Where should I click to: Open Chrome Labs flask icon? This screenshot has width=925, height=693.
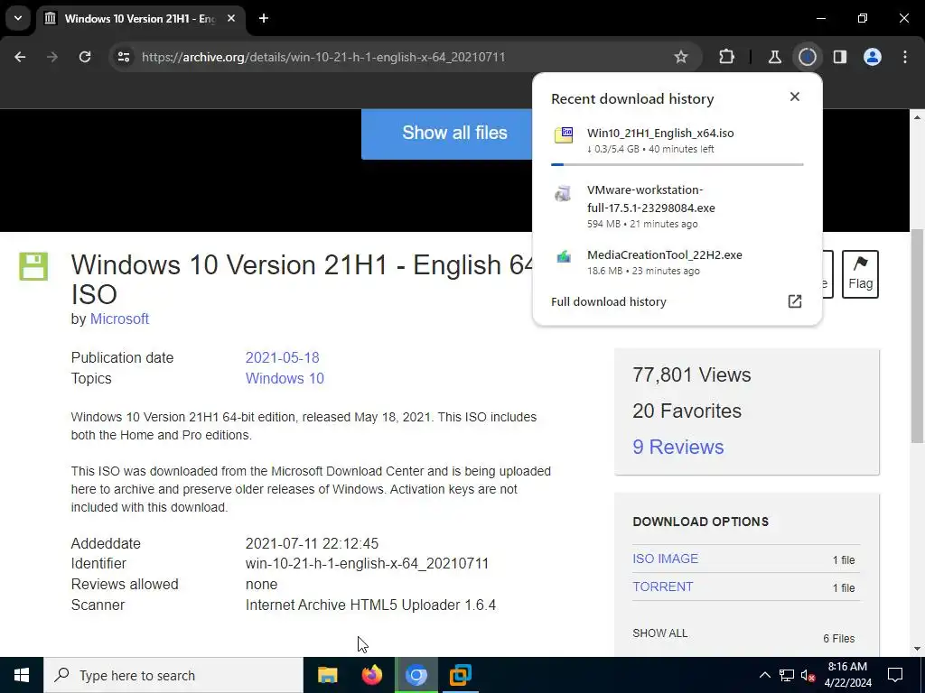pos(774,57)
